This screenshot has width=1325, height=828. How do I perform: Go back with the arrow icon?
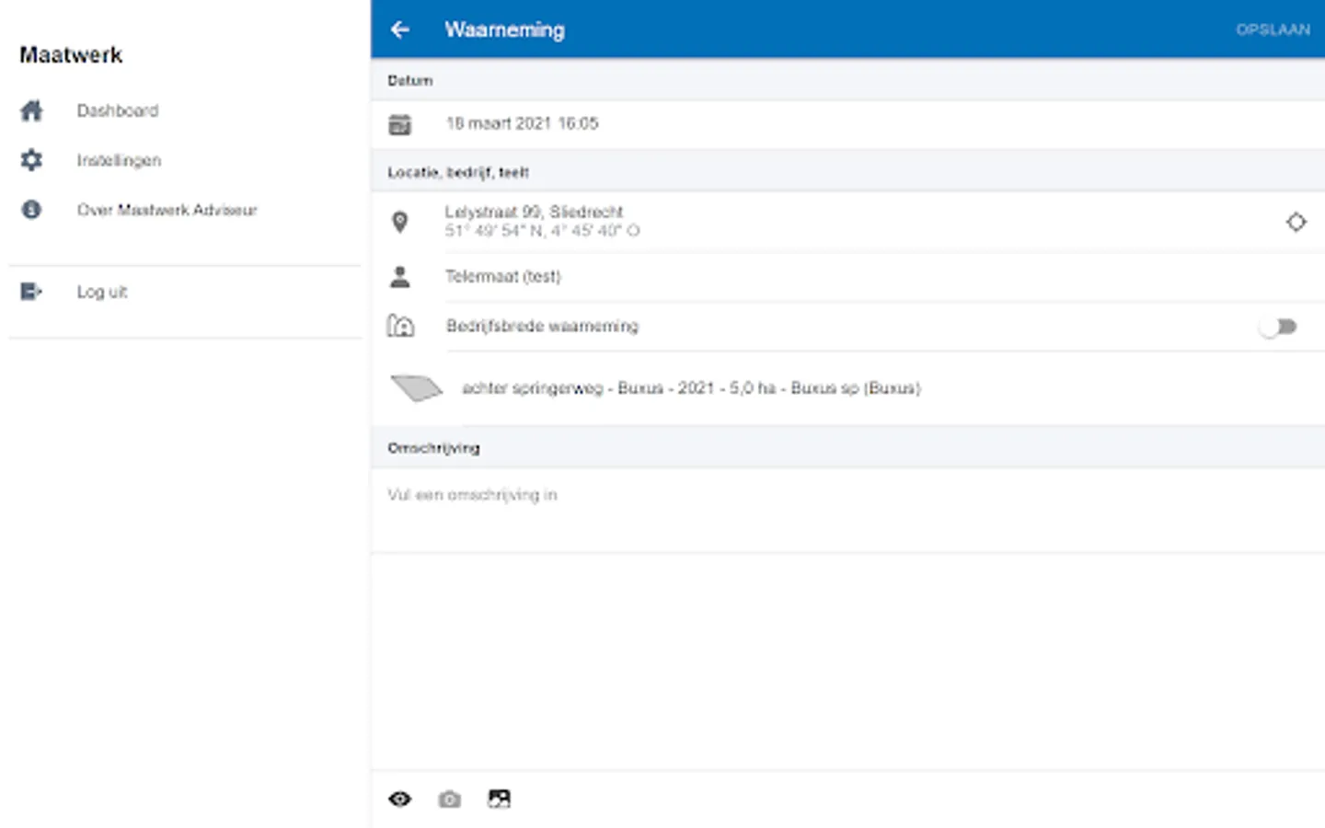[399, 29]
